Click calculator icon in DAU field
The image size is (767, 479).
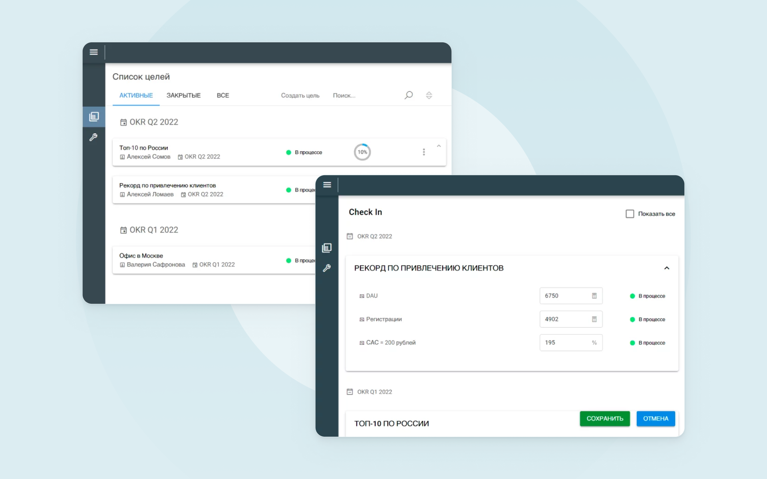[594, 296]
